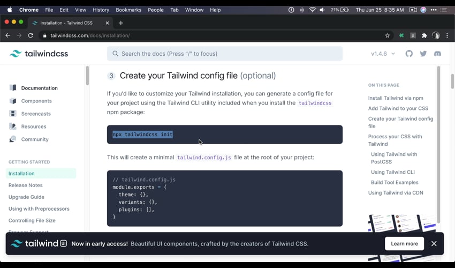Open the Release Notes link
455x268 pixels.
click(26, 185)
